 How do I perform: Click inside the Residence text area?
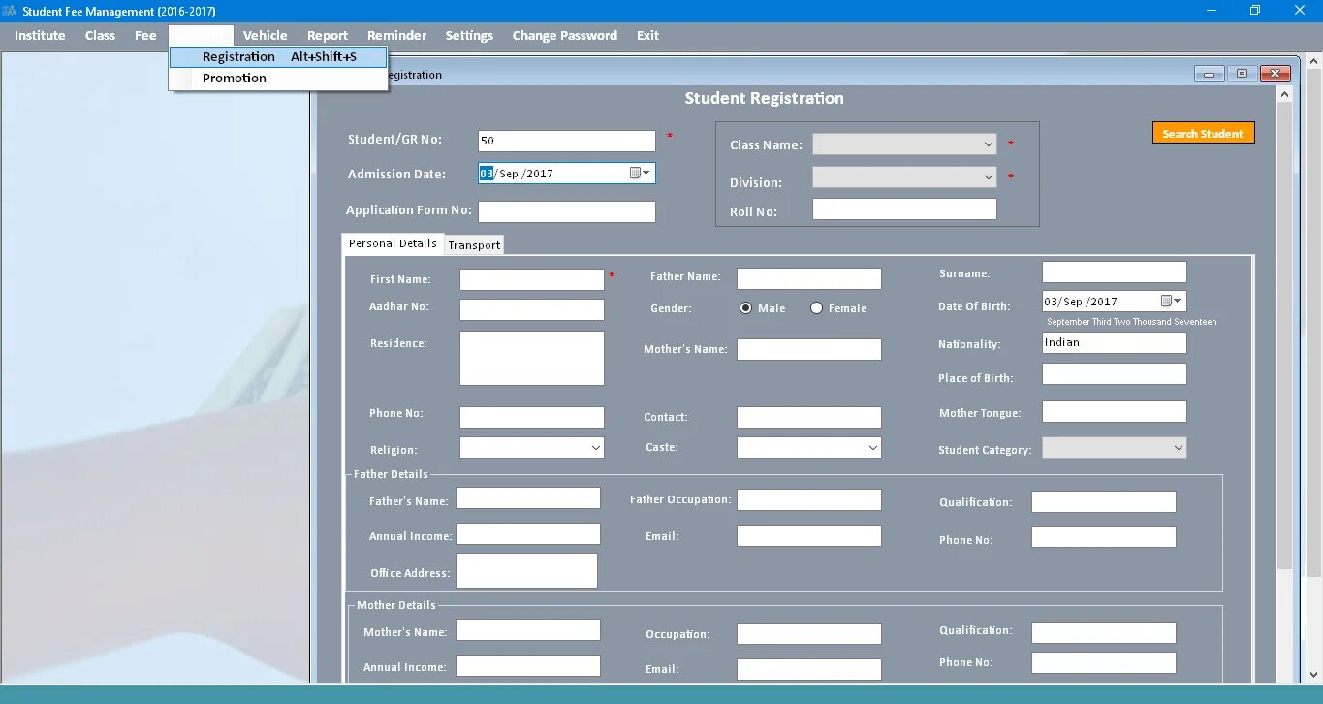coord(532,358)
